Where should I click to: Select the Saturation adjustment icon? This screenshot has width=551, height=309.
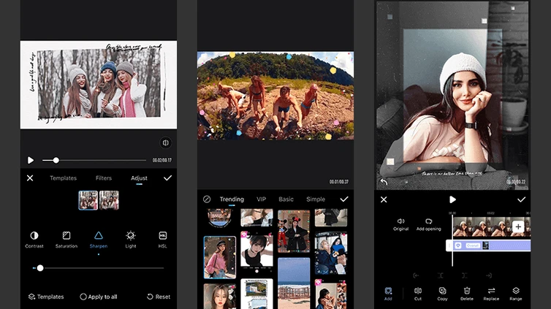point(66,236)
